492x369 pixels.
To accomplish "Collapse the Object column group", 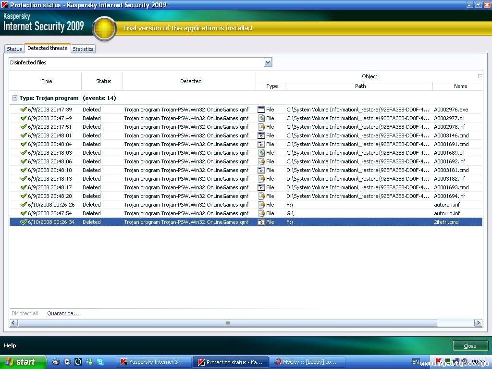I will [x=480, y=76].
